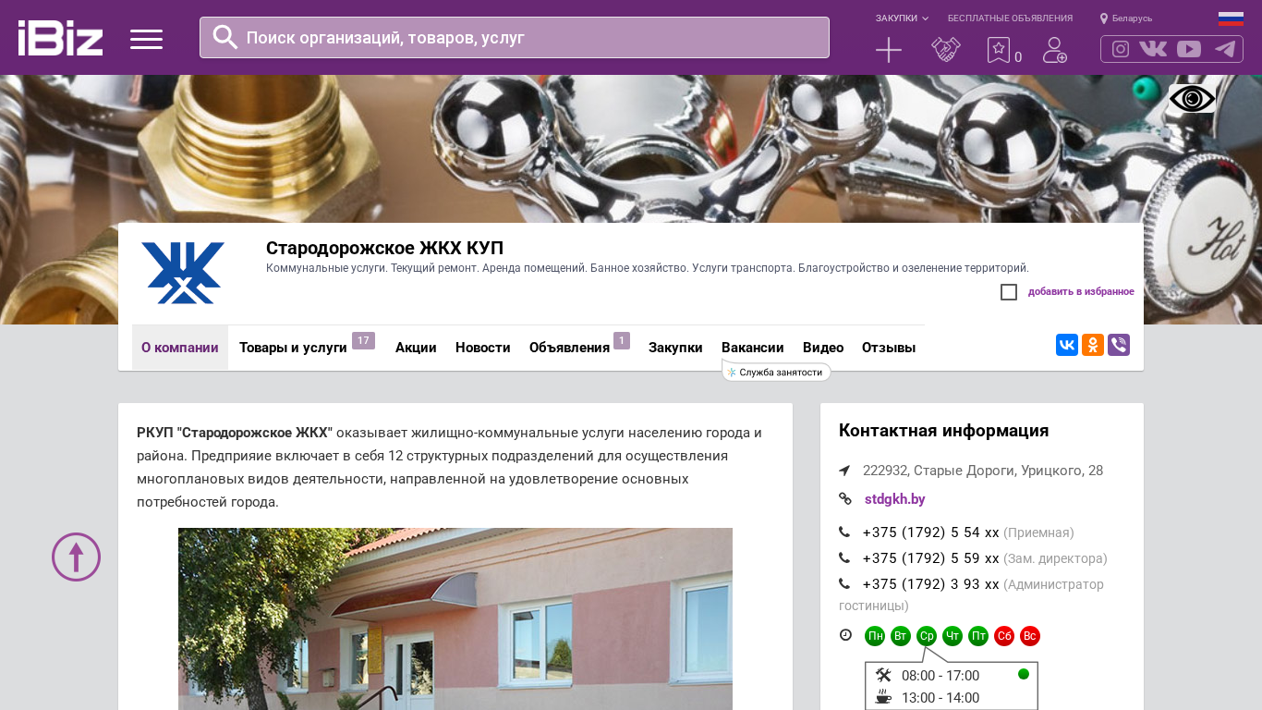Click the Служба занятости badge

(777, 373)
